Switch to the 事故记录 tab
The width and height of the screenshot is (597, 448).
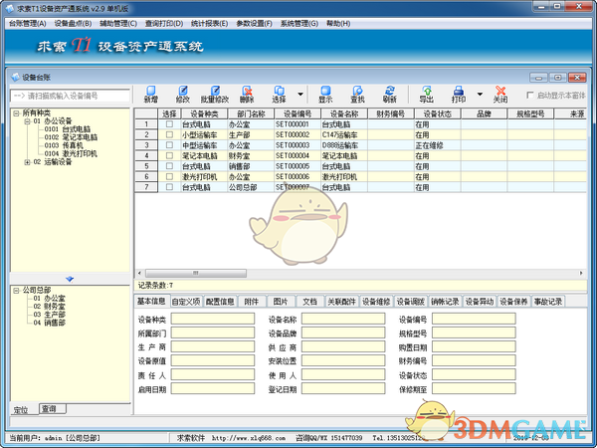click(548, 302)
